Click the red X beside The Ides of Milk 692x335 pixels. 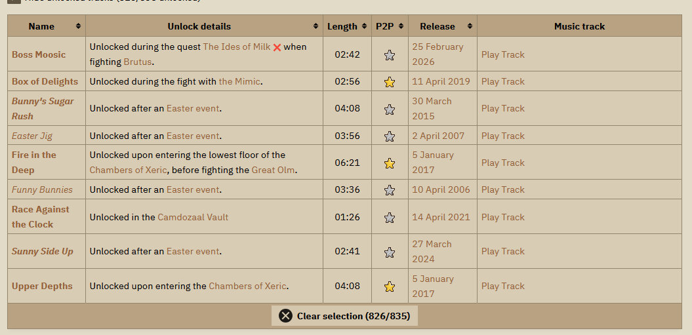(x=277, y=47)
